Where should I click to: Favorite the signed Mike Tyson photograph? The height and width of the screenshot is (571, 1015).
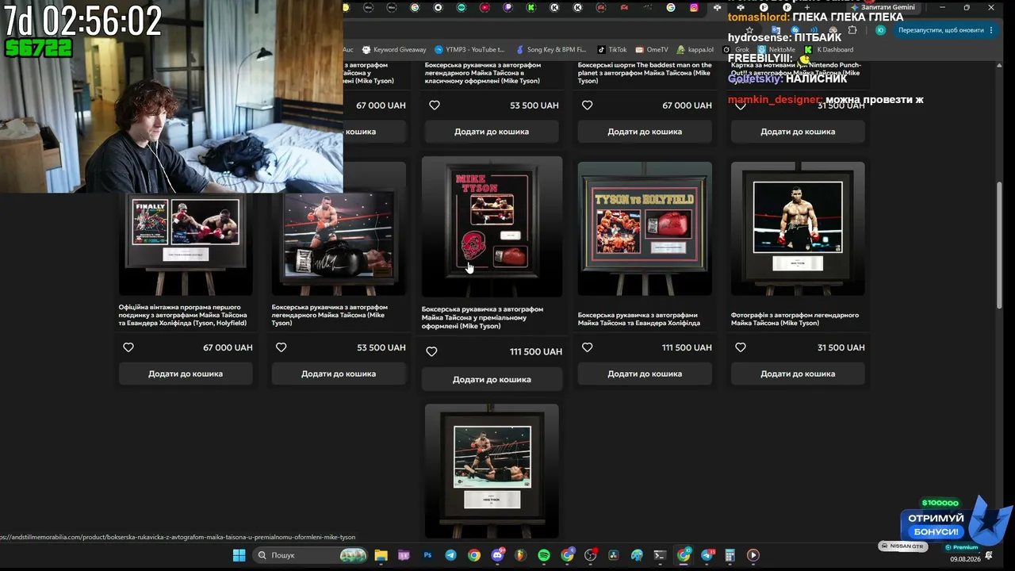[741, 347]
